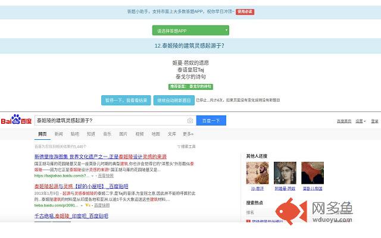Click 继续自动刷新题目 button
This screenshot has width=381, height=238.
[174, 101]
